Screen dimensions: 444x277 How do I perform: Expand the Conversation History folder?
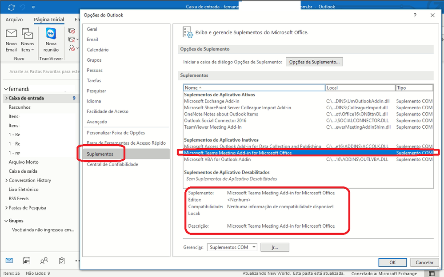[x=6, y=180]
